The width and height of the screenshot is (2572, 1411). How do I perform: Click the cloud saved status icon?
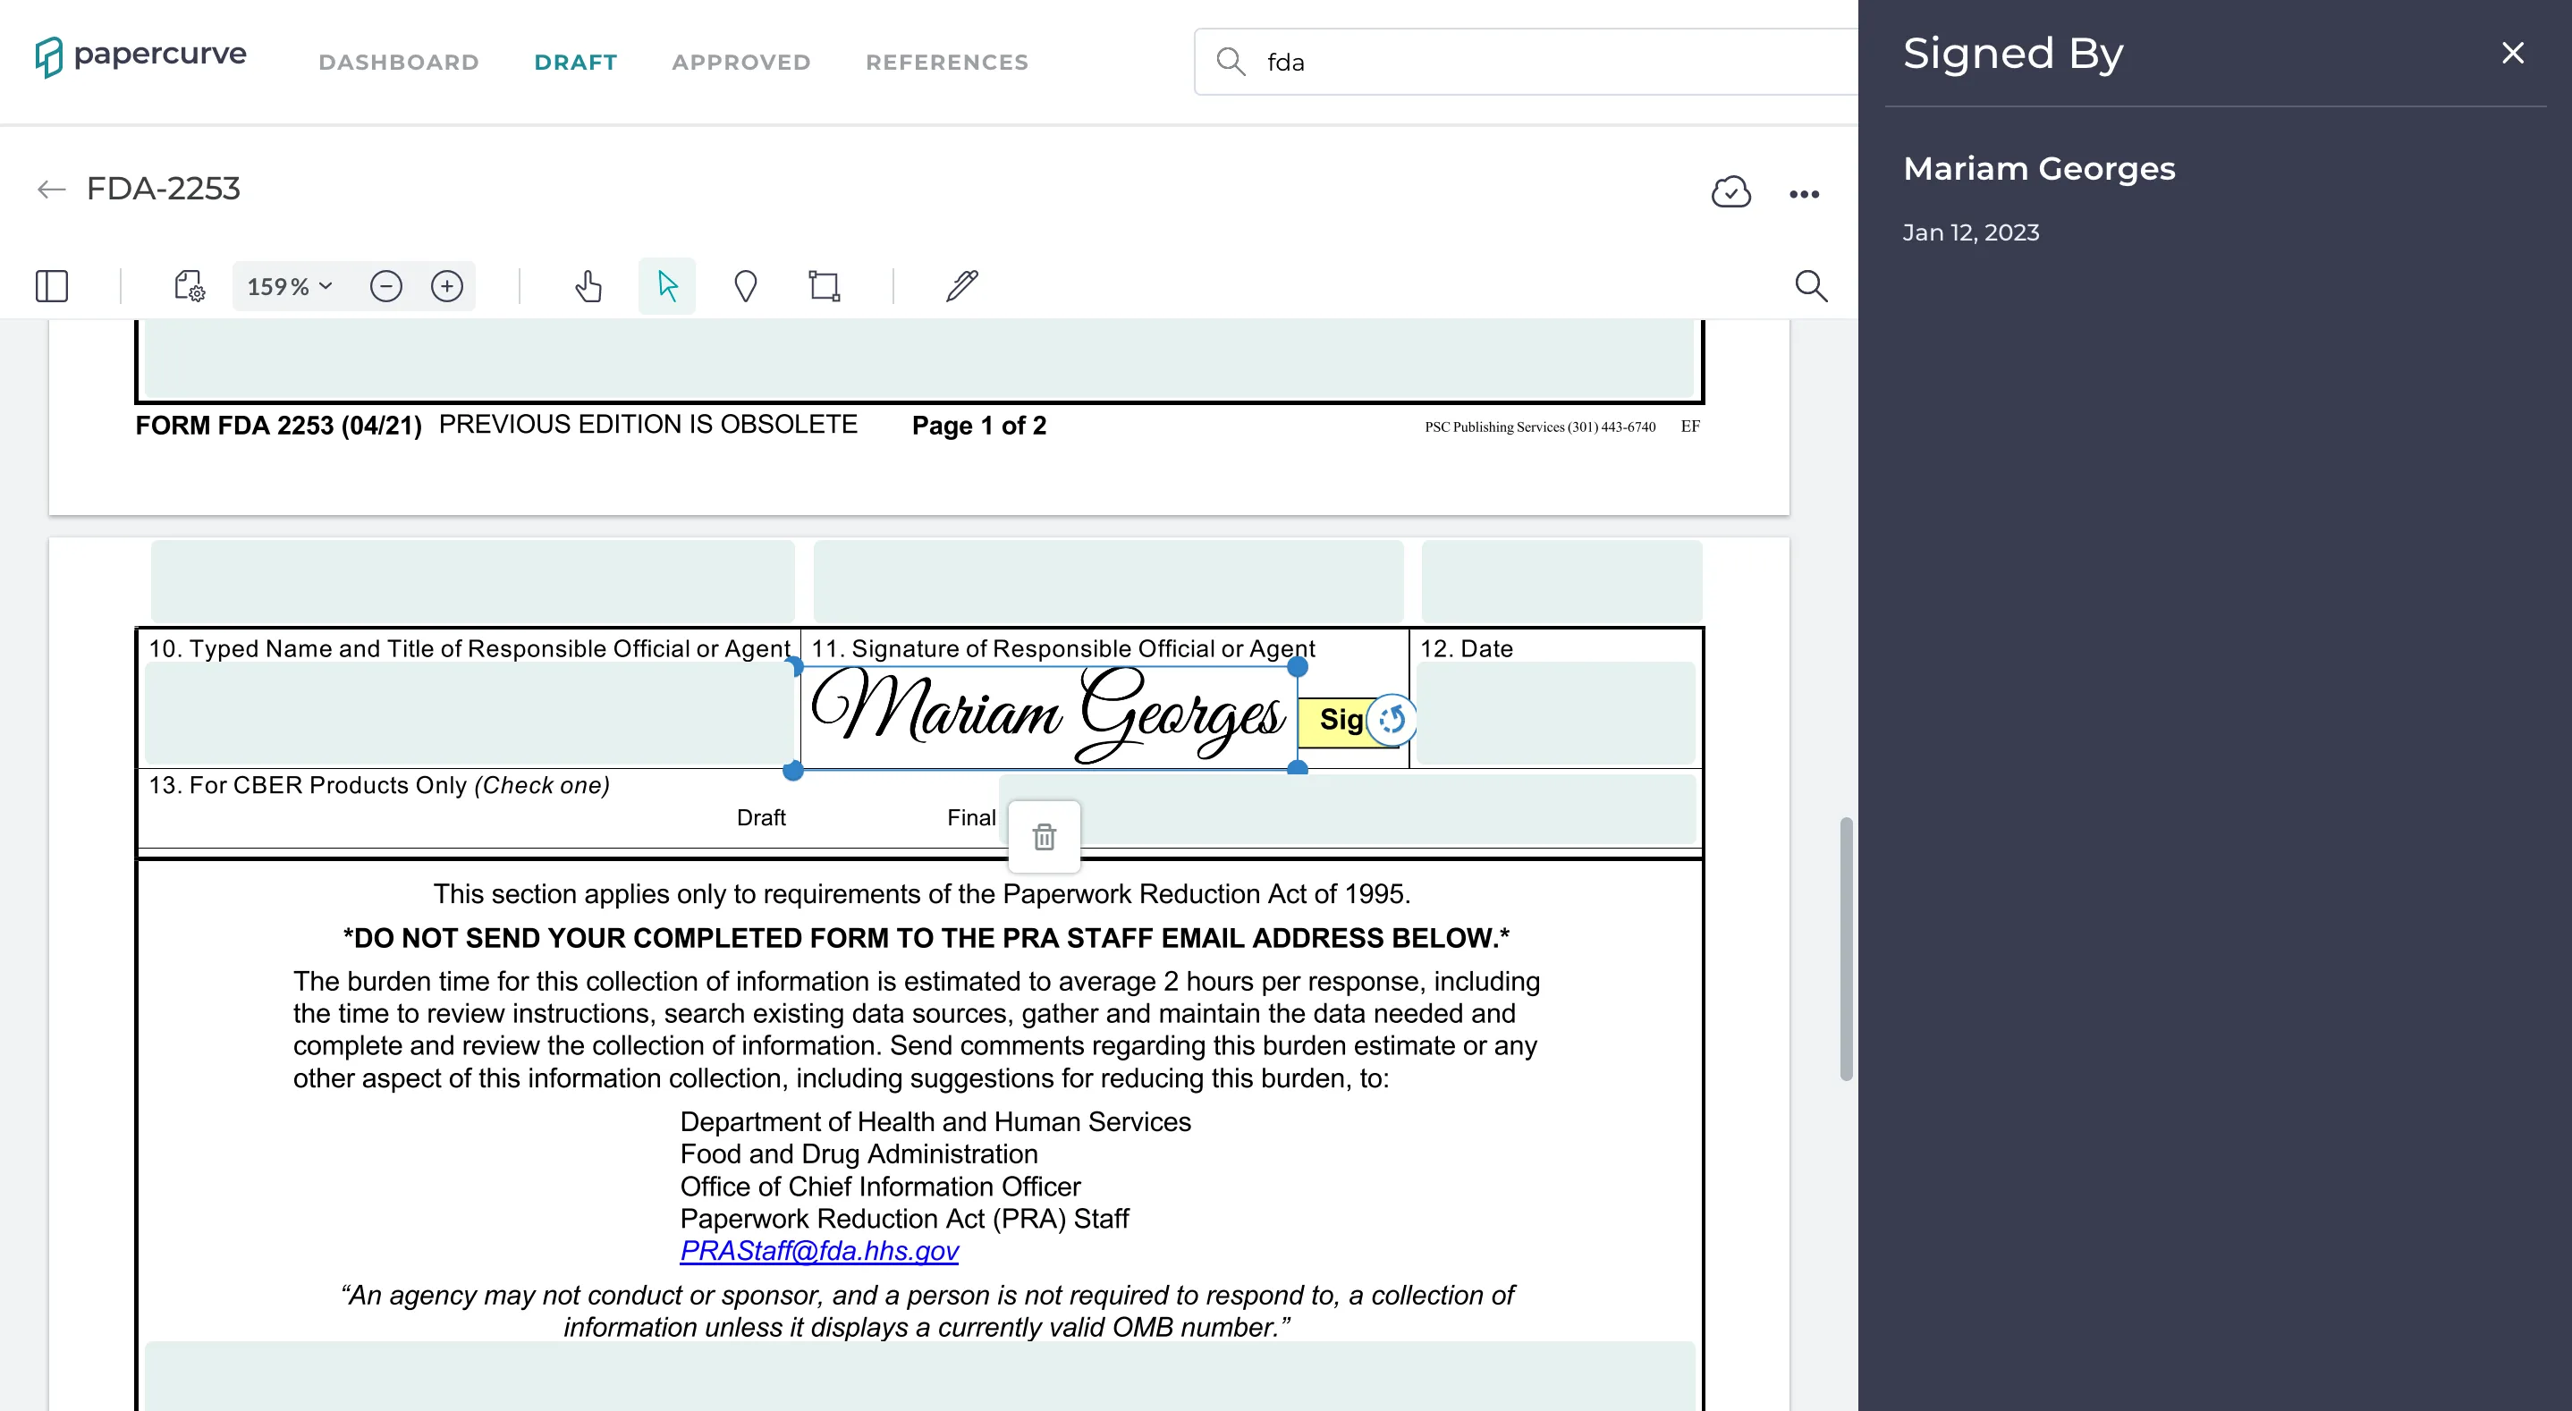(1730, 191)
